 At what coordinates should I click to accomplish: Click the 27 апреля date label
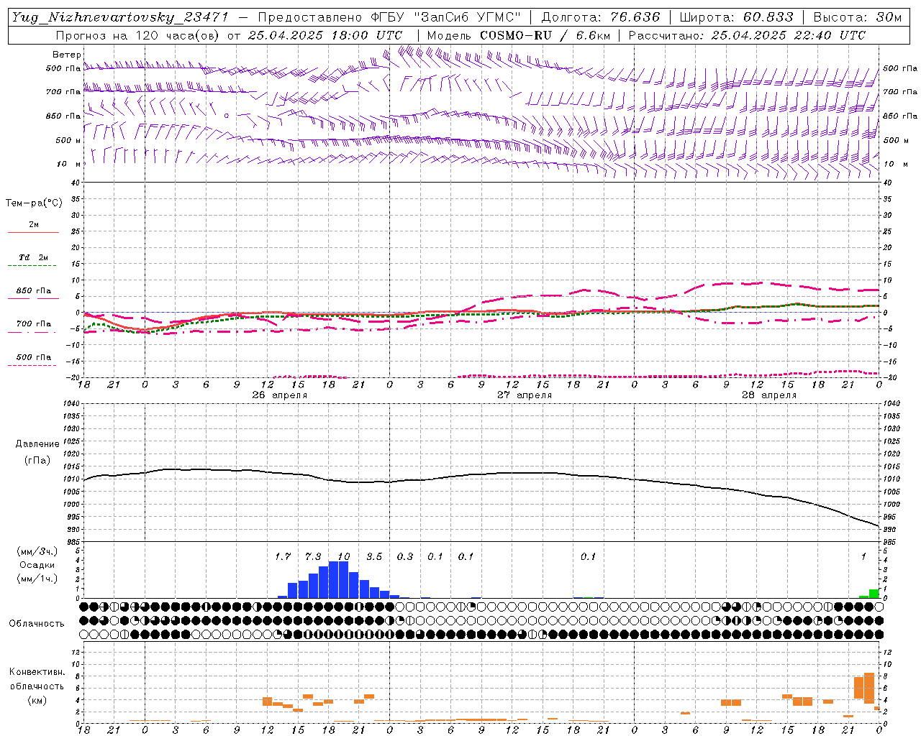(524, 395)
